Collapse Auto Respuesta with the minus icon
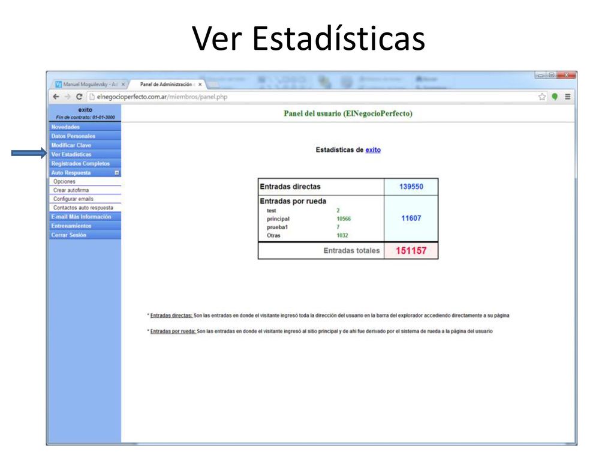Screen dimensions: 614x461 pyautogui.click(x=117, y=172)
